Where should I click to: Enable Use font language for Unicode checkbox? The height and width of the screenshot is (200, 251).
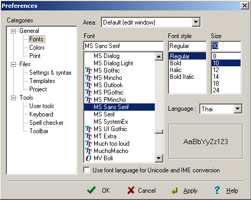tap(87, 170)
